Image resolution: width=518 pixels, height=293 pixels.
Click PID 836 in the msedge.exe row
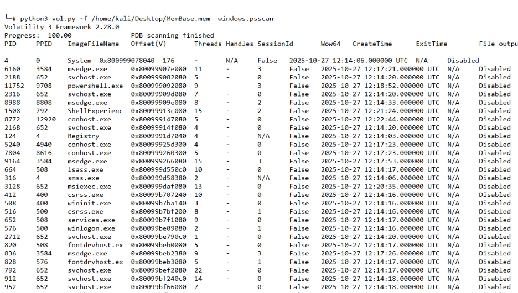tap(11, 253)
